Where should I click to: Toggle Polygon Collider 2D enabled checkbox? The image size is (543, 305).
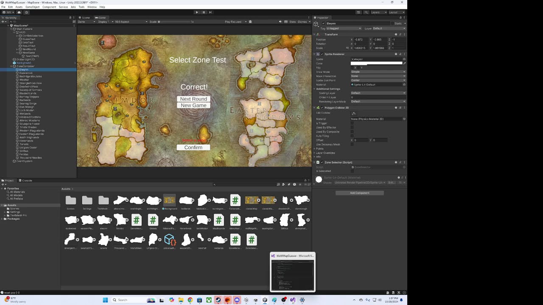coord(322,108)
